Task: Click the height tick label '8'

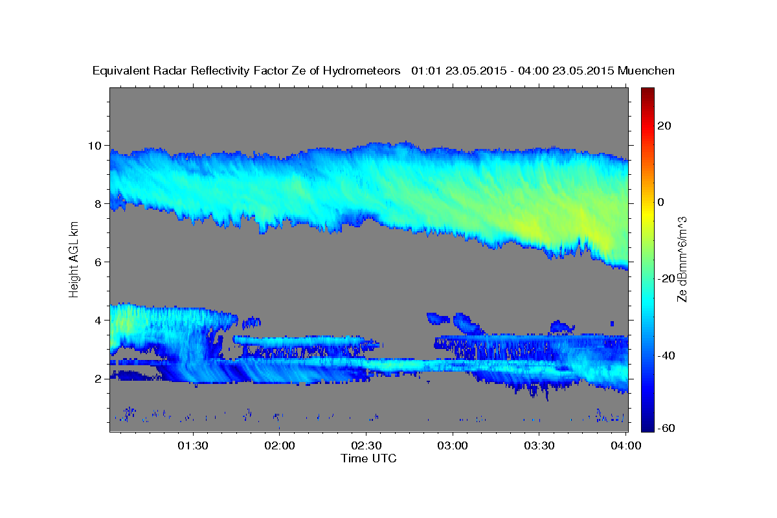Action: pyautogui.click(x=100, y=204)
